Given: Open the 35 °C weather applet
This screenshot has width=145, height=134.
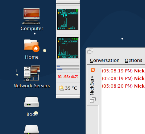Looking at the screenshot, I should pyautogui.click(x=68, y=88).
